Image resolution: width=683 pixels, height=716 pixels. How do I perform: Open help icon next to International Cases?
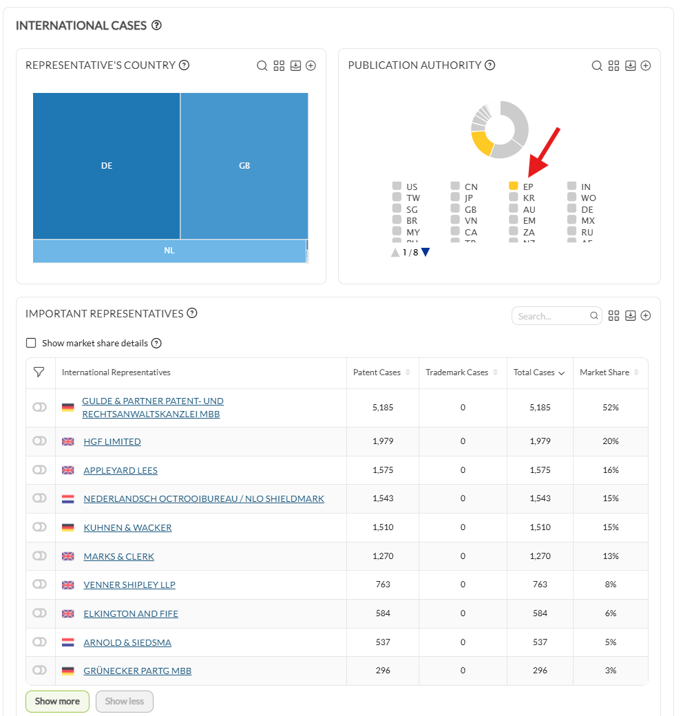(156, 25)
